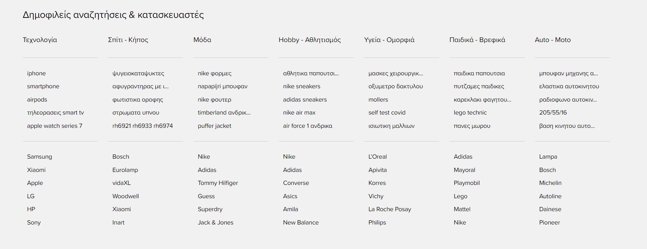647x249 pixels.
Task: Open the iphone popular search link
Action: click(x=36, y=73)
